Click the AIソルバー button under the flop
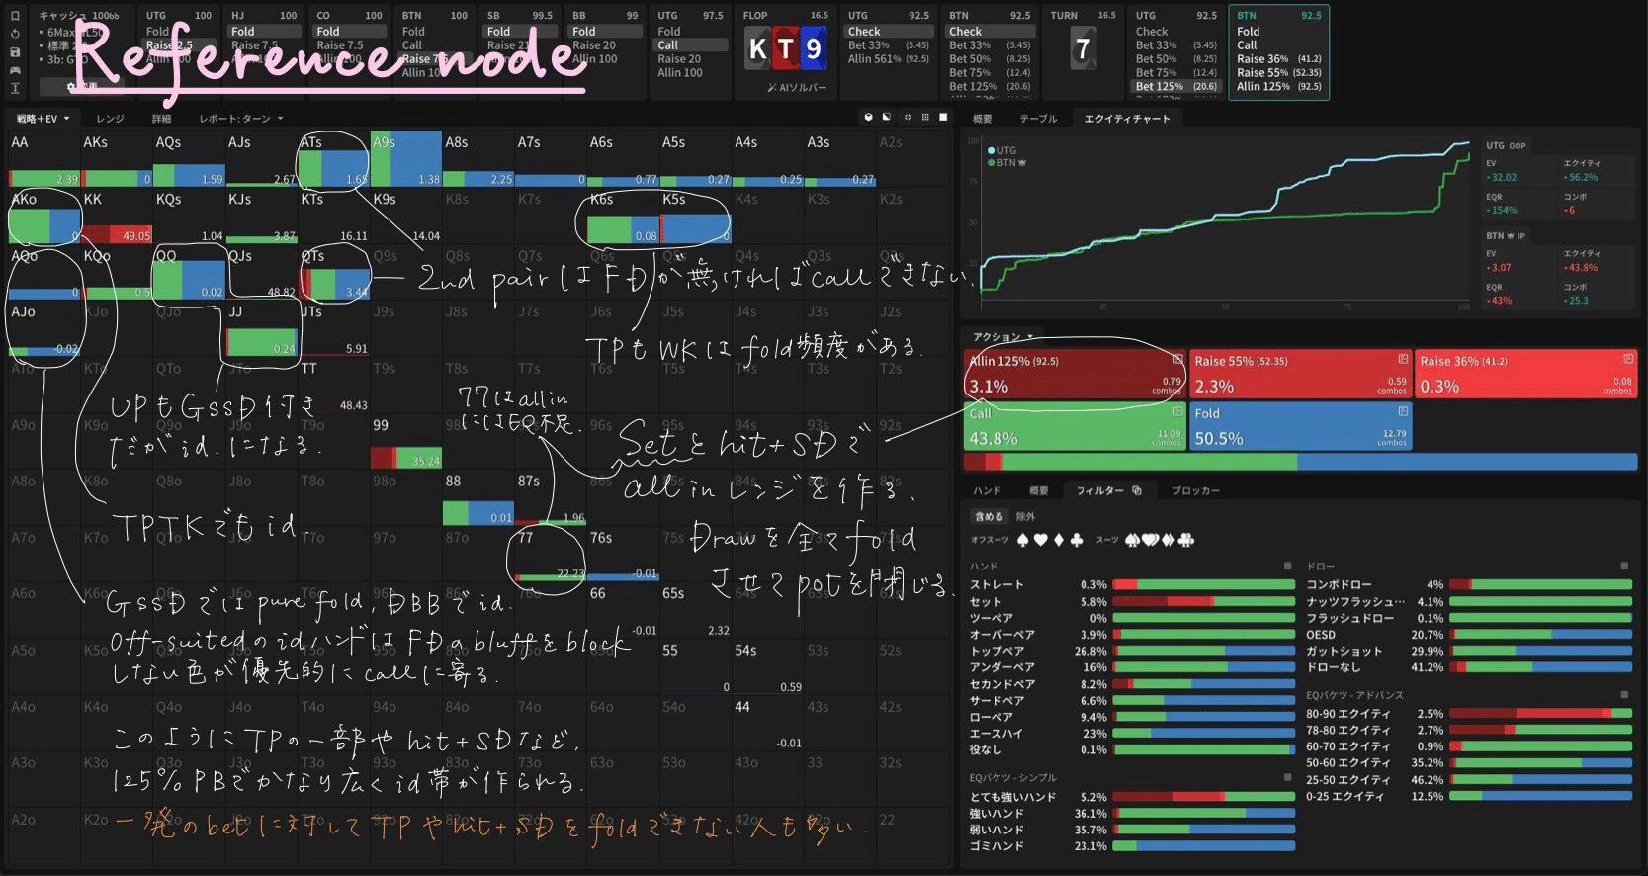The width and height of the screenshot is (1648, 876). [796, 88]
